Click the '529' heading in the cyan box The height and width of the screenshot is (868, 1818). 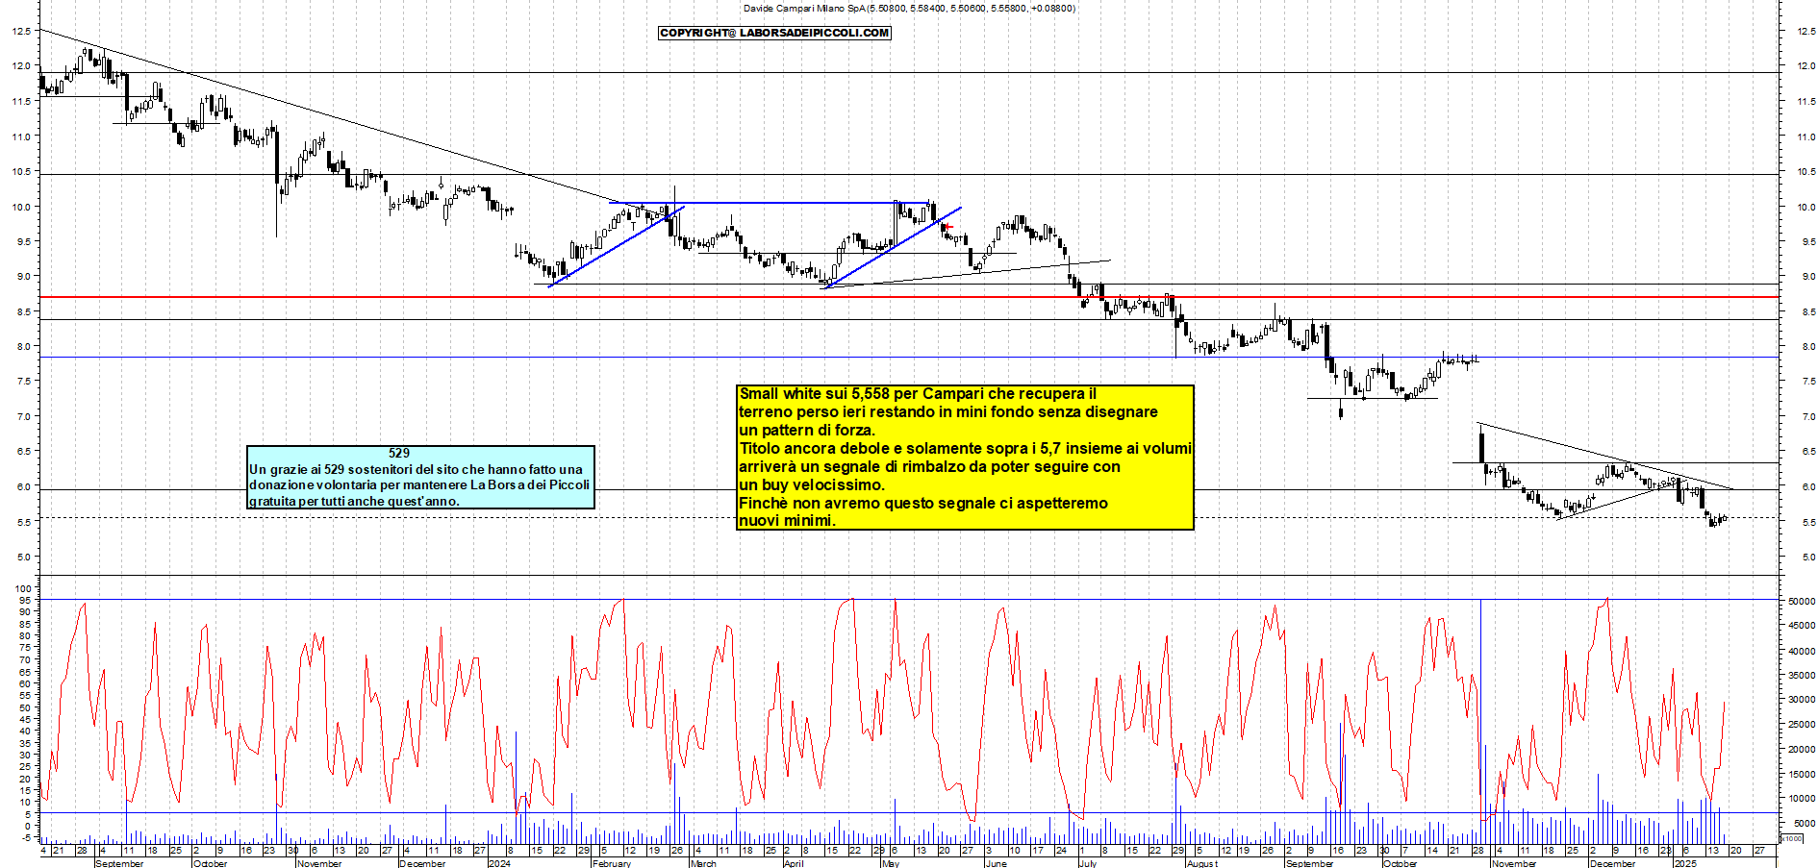(x=399, y=453)
